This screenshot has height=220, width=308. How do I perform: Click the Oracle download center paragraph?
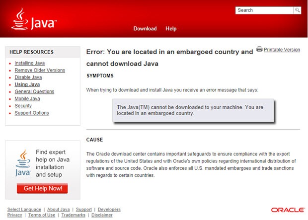pos(191,164)
